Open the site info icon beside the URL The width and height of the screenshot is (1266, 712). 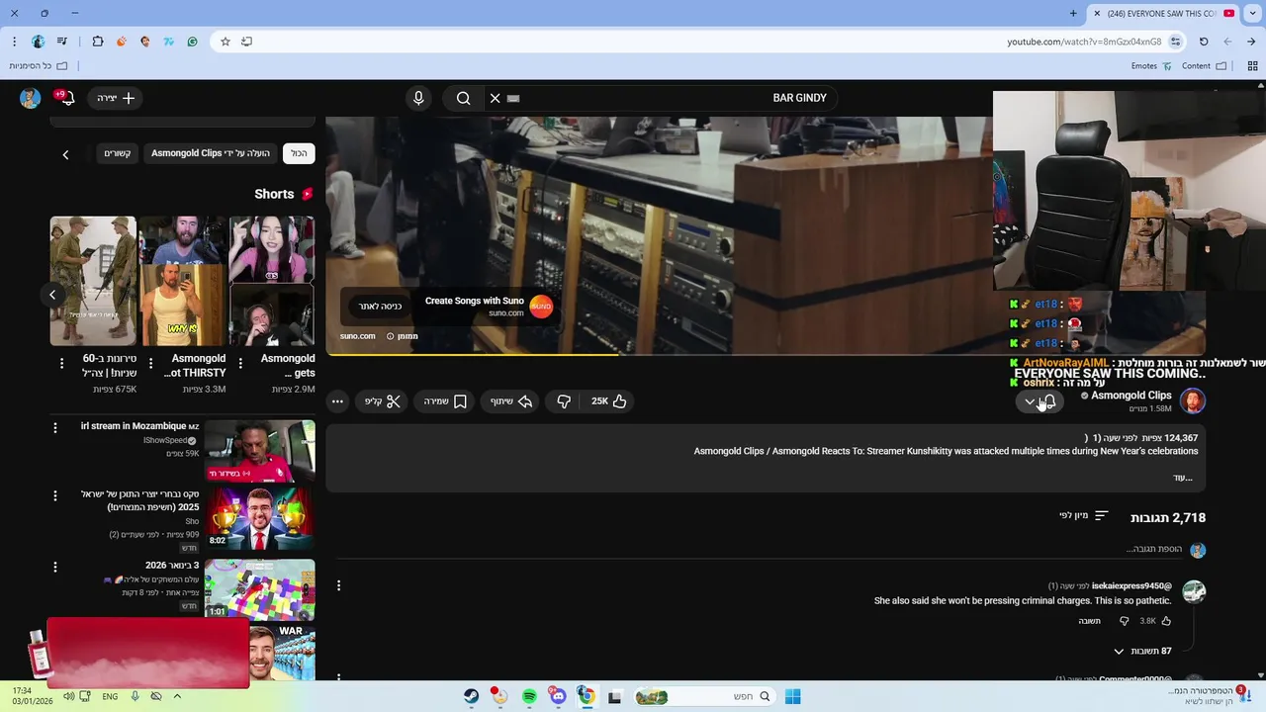click(x=1175, y=42)
